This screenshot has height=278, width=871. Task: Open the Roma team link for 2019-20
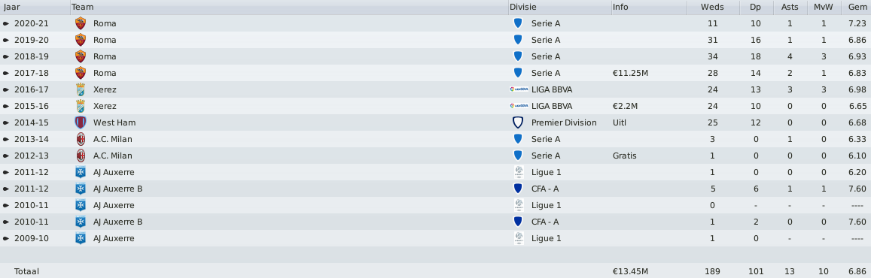105,40
